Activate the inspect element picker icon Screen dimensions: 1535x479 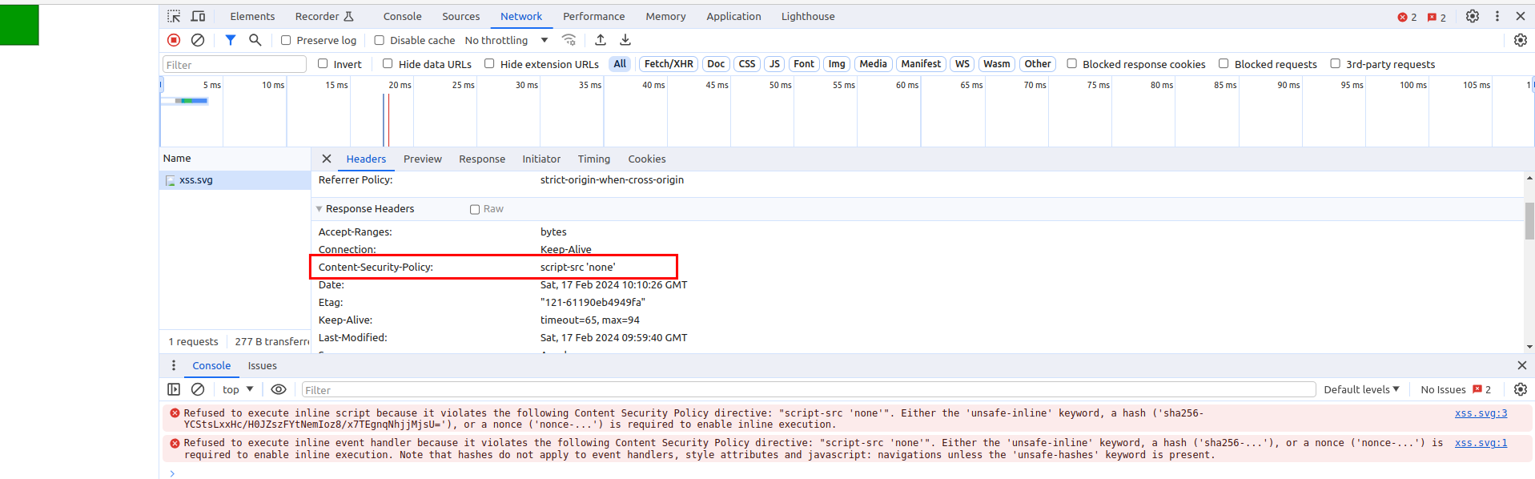coord(174,16)
